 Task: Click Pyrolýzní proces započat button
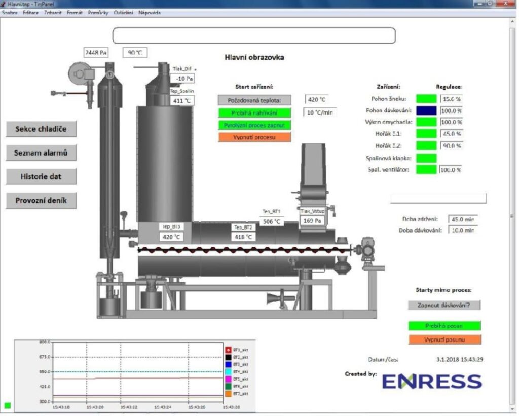pos(254,125)
